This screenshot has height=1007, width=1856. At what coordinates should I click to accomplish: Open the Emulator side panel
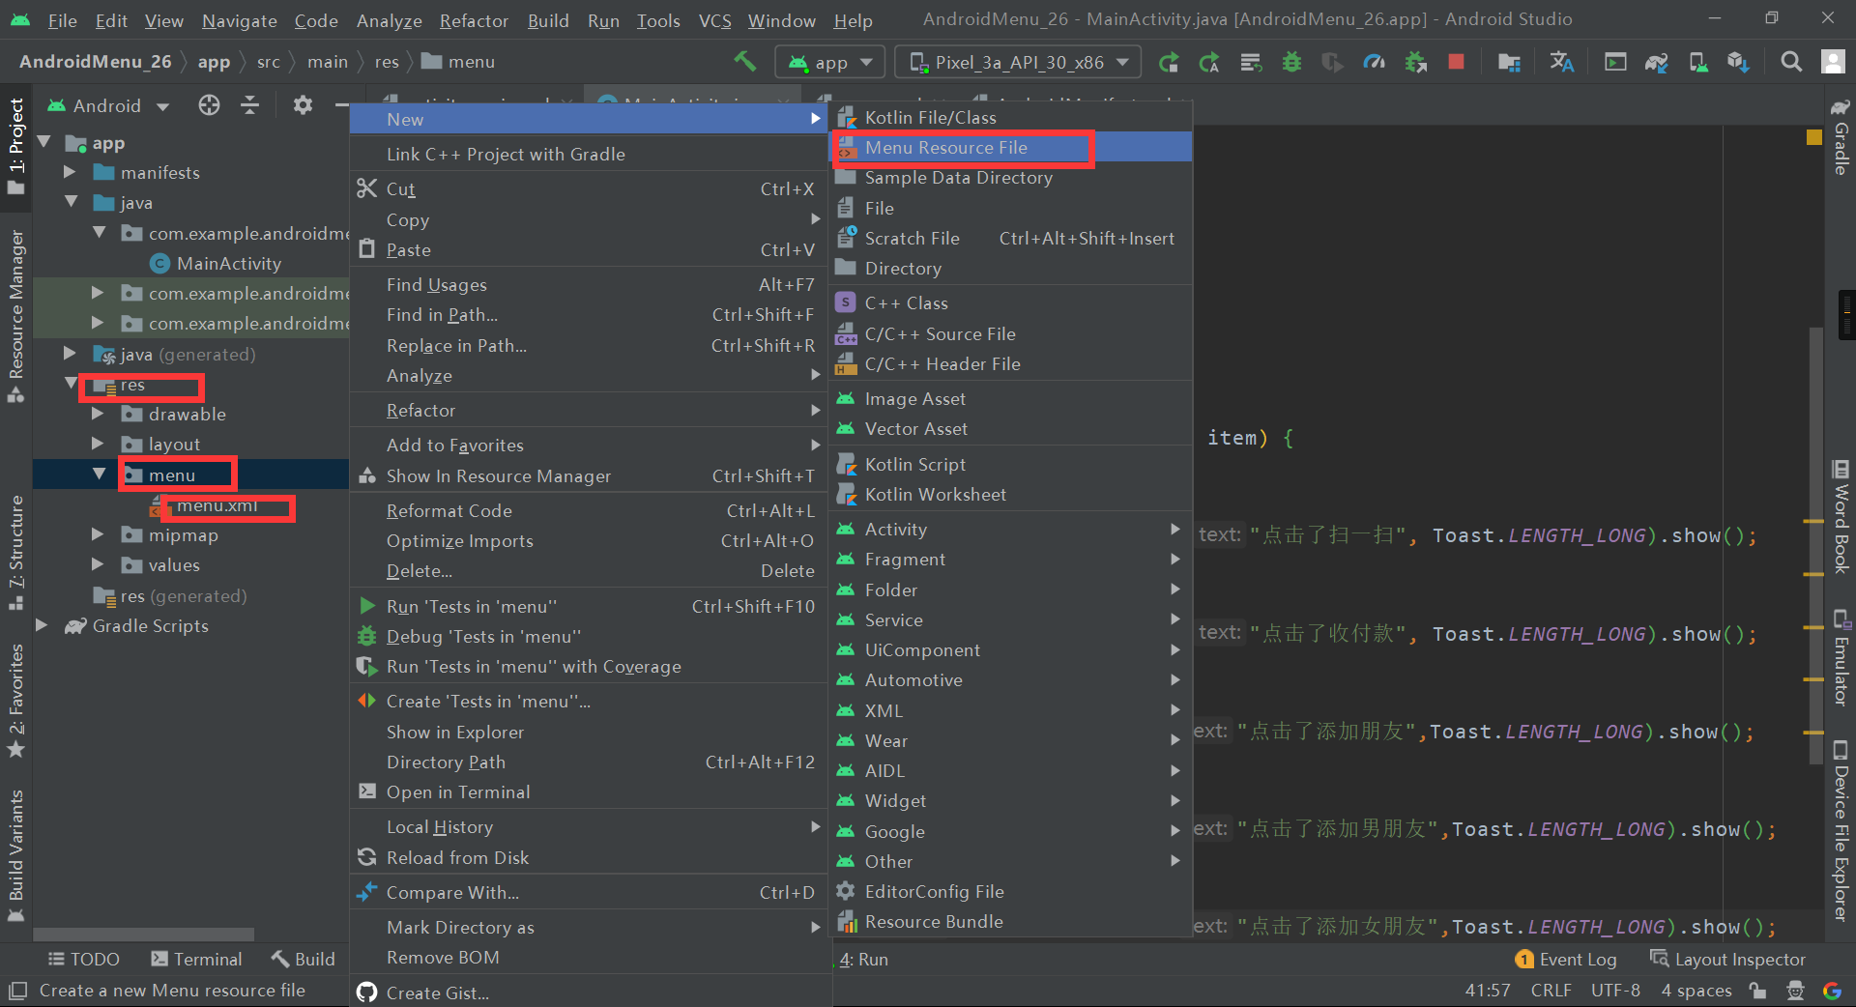[1841, 658]
